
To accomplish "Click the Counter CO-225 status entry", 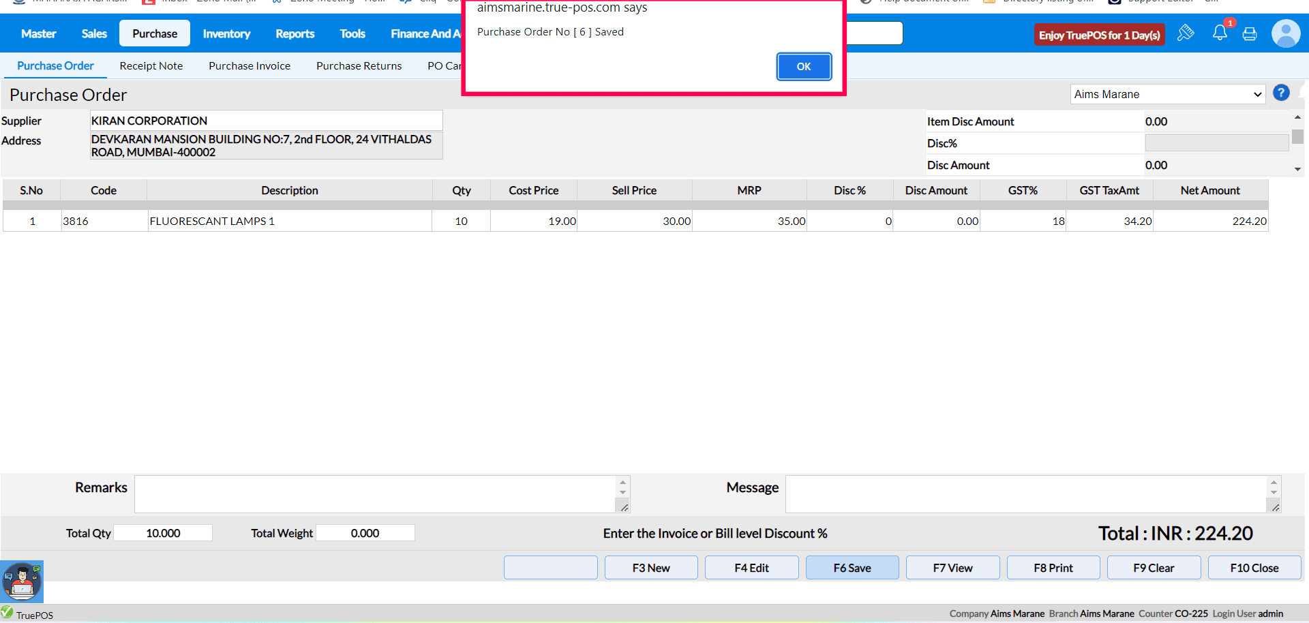I will [x=1173, y=613].
